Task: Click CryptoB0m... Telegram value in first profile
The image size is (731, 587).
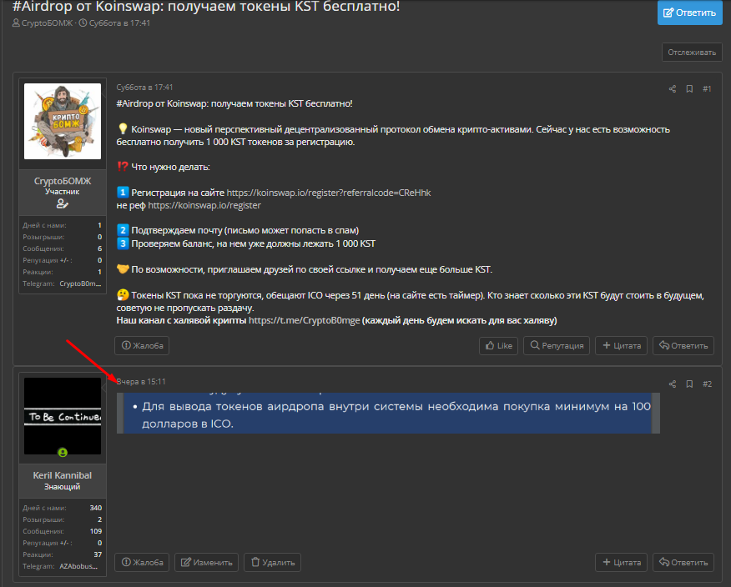Action: [x=80, y=283]
